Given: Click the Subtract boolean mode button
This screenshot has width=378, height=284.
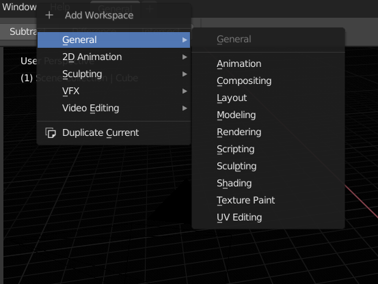Looking at the screenshot, I should click(23, 31).
